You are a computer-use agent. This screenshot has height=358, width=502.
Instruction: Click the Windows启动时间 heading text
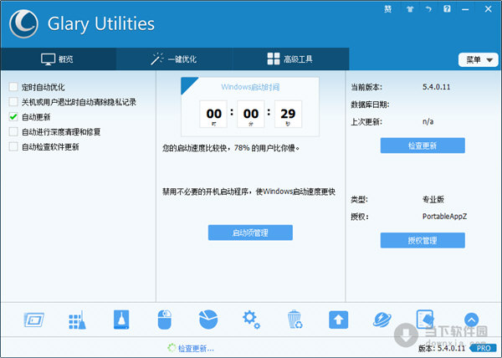(x=250, y=87)
